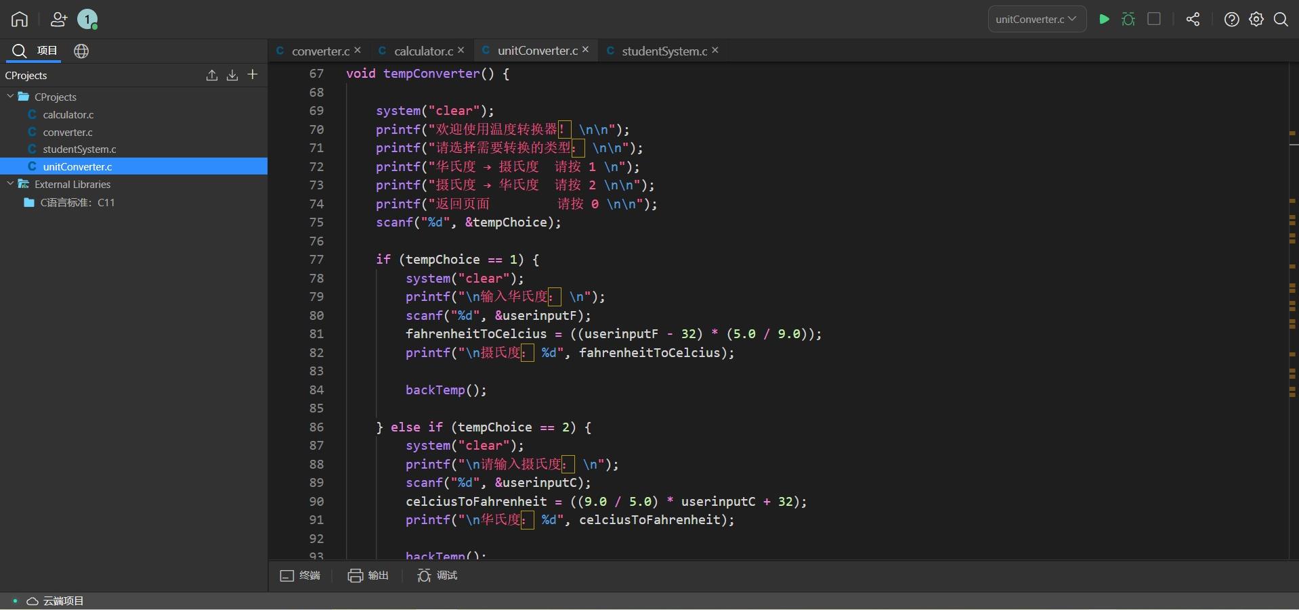Screen dimensions: 1299x610
Task: Open the add collaborator icon
Action: [x=59, y=20]
